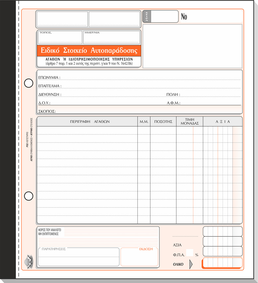The image size is (258, 283).
Task: Click the ΕΠΩΝΥΜΙΑ entry line
Action: coord(149,78)
